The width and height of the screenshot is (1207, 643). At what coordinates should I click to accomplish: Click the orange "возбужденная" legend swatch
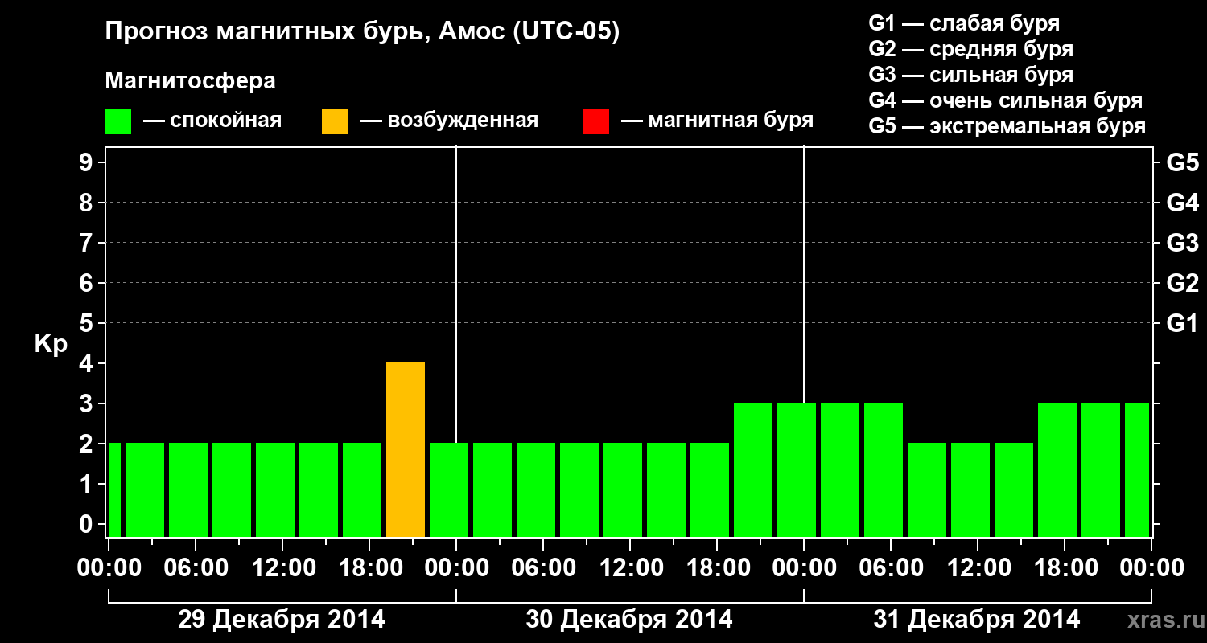(x=335, y=121)
